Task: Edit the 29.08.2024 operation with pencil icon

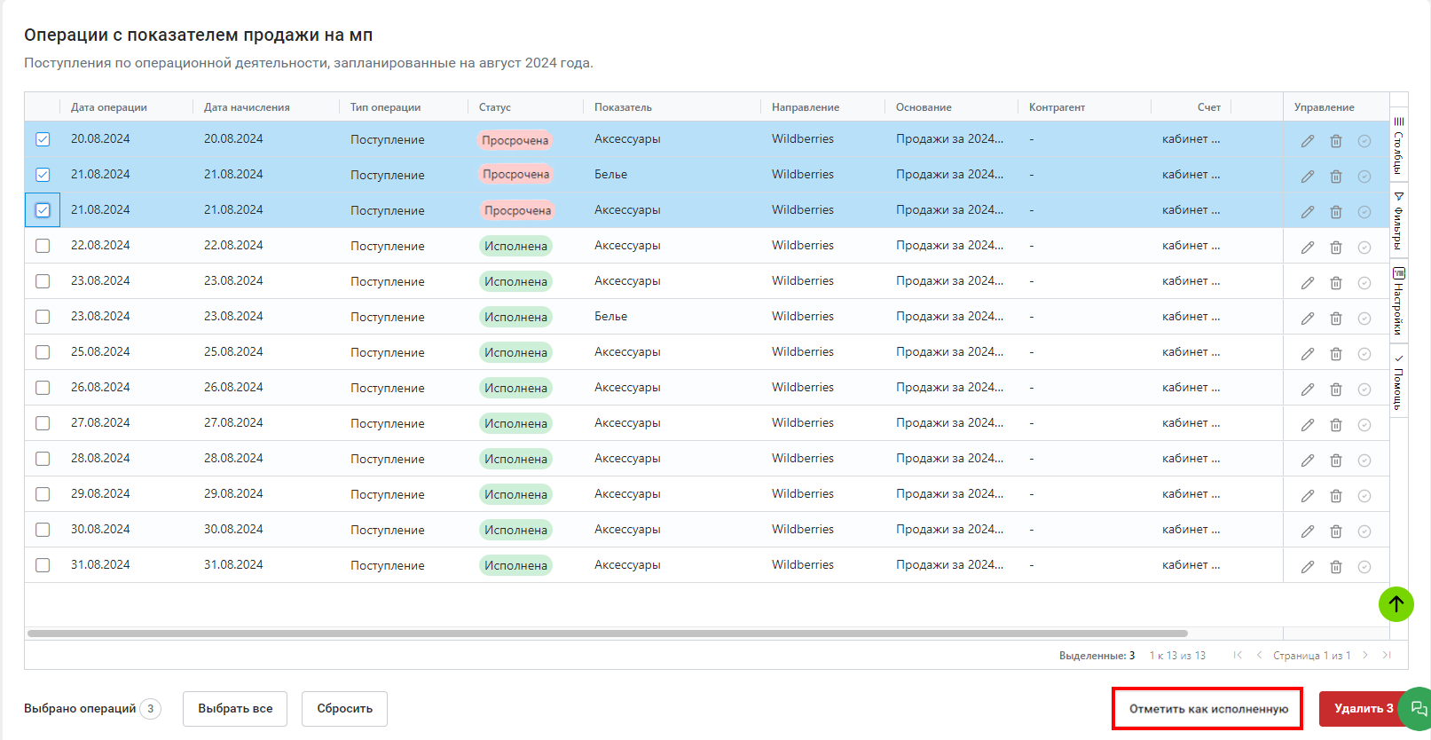Action: (x=1308, y=496)
